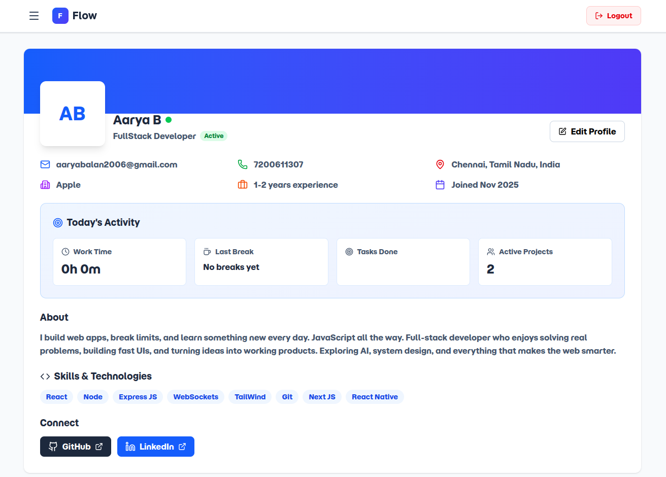Select phone number 7200611307
Screen dimensions: 666x477
point(279,164)
